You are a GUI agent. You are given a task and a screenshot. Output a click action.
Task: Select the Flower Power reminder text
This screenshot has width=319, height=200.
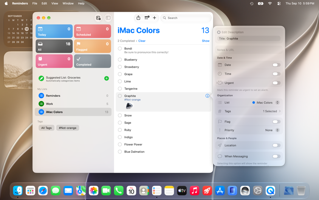(133, 144)
